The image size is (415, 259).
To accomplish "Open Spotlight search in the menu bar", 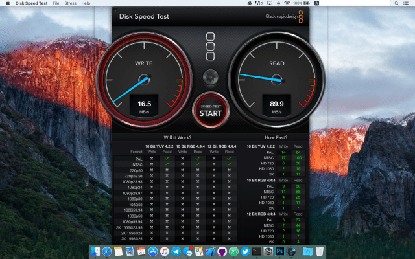I will pos(396,3).
